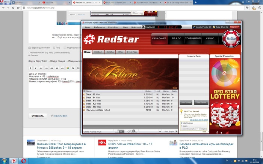
Task: Click the bold icon in forum editor
Action: (30, 68)
